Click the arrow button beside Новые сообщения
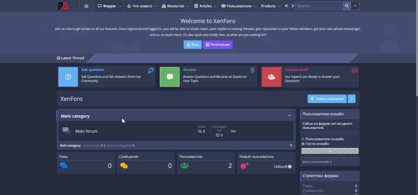This screenshot has width=418, height=195. [351, 99]
